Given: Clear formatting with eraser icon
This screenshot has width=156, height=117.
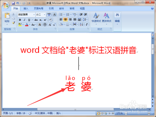Looking at the screenshot, I should [x=51, y=20].
